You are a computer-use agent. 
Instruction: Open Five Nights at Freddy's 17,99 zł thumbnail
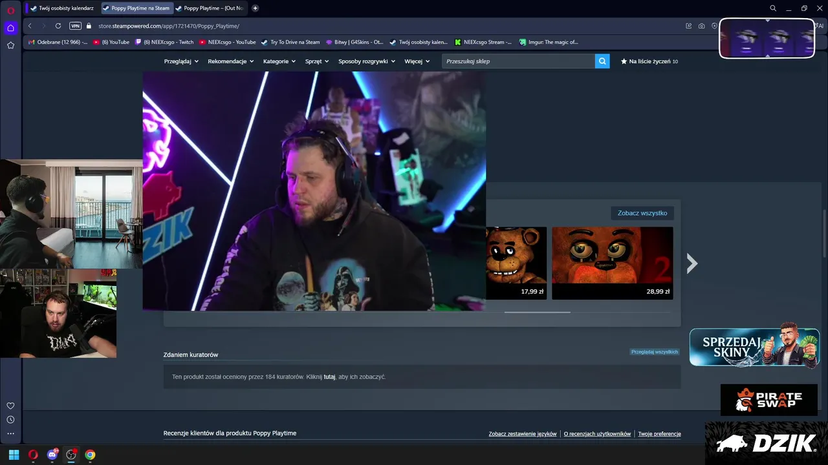[516, 263]
